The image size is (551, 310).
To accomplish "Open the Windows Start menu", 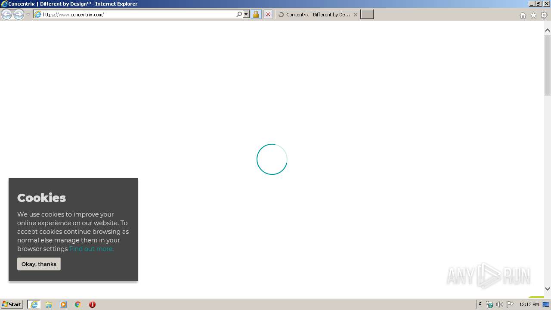I will (x=12, y=304).
